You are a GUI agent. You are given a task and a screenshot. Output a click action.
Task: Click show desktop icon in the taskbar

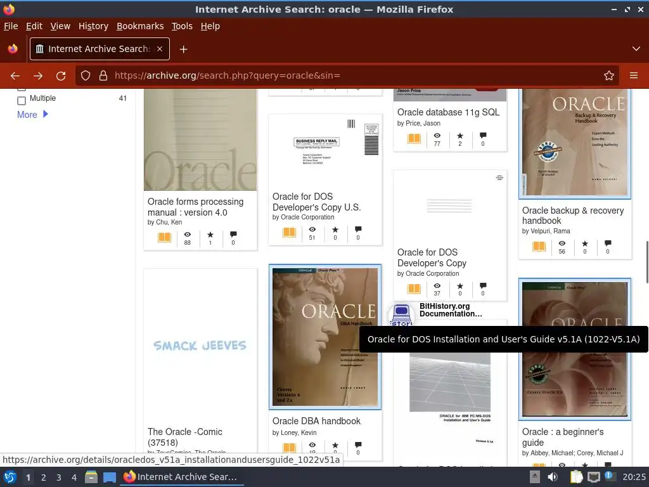click(x=110, y=477)
